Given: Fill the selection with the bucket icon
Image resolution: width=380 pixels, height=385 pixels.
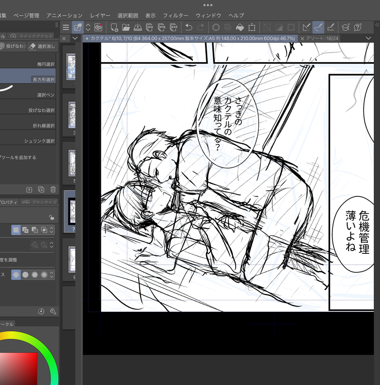Looking at the screenshot, I should click(240, 27).
